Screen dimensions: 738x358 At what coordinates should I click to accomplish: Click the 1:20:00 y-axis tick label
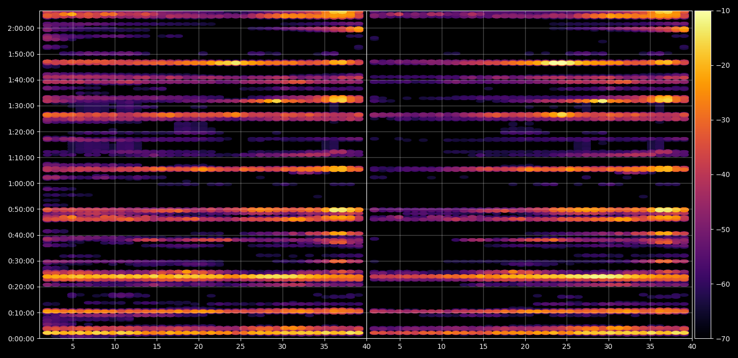point(21,131)
